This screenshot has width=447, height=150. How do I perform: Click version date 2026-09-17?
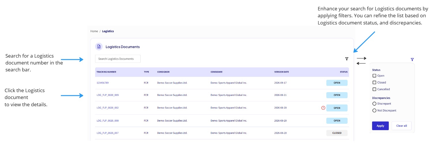280,83
